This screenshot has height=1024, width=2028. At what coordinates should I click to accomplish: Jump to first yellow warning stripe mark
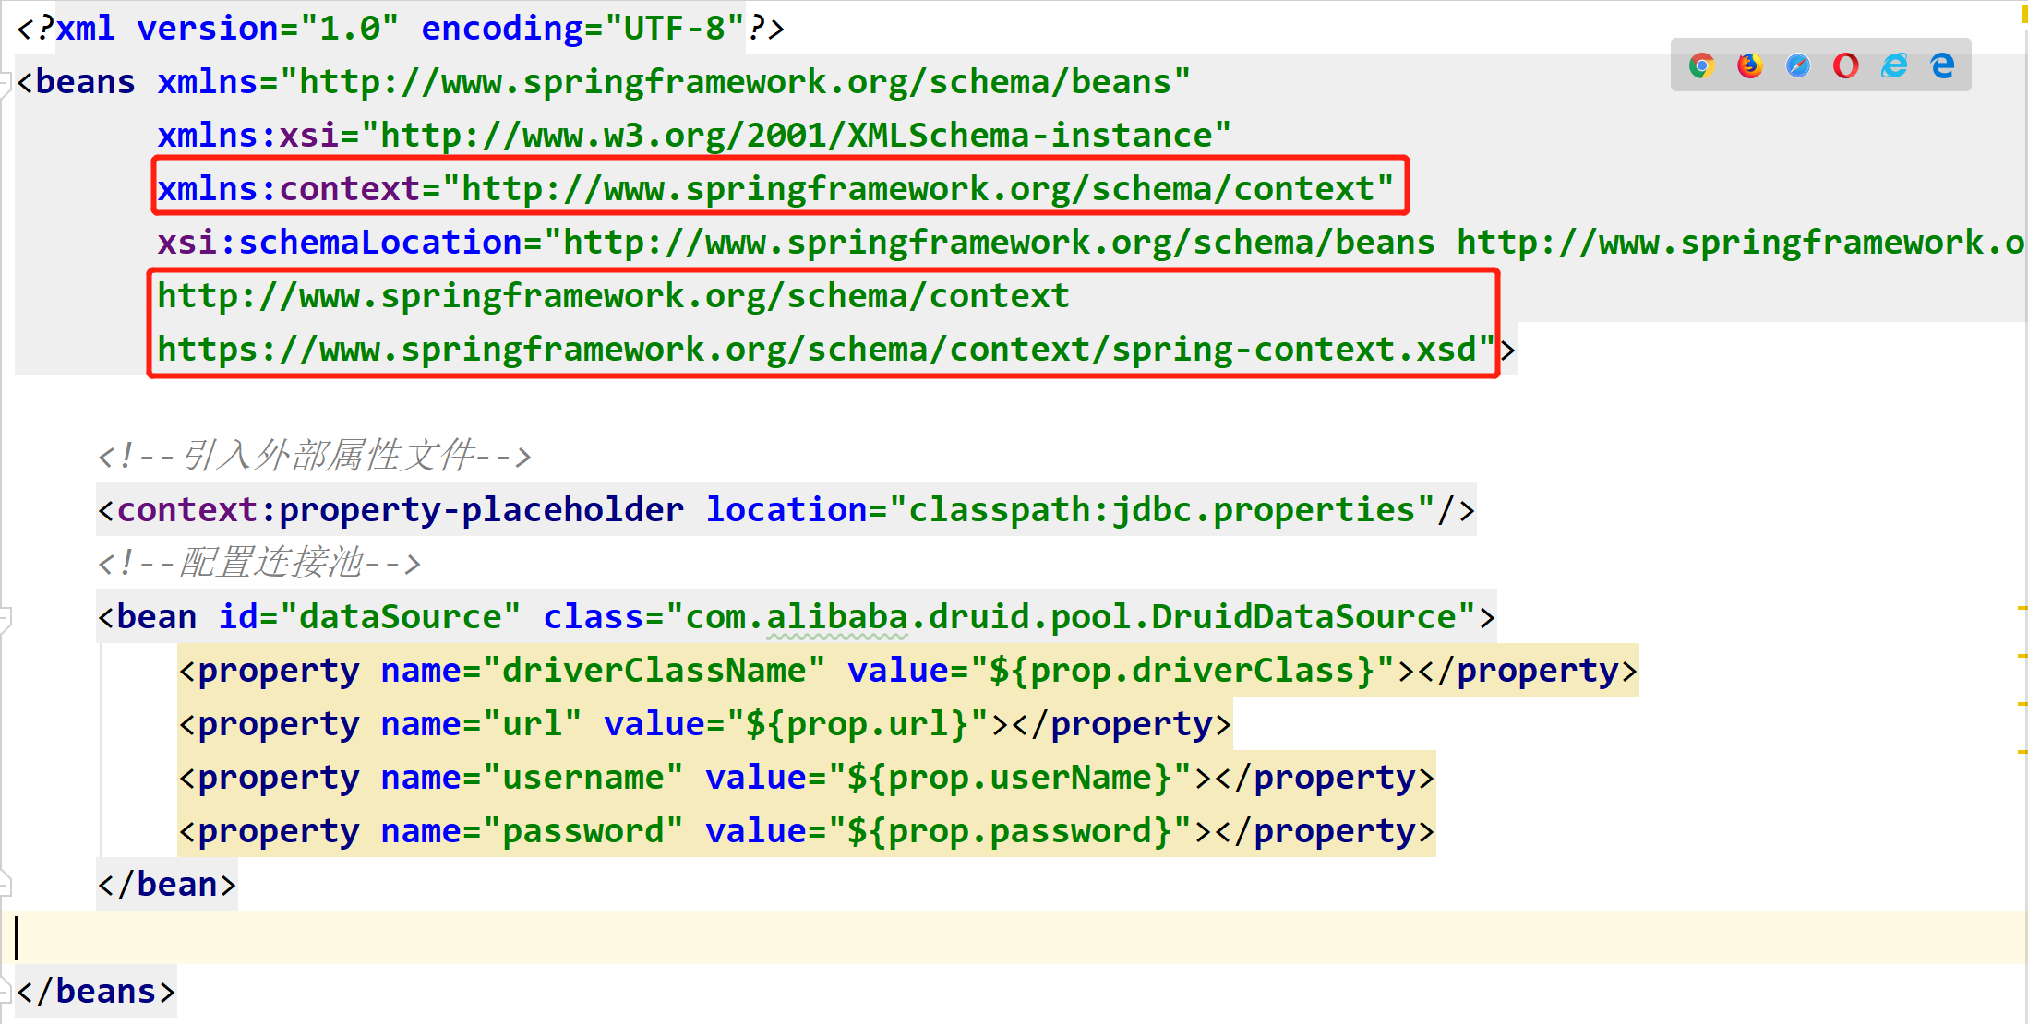(2022, 609)
